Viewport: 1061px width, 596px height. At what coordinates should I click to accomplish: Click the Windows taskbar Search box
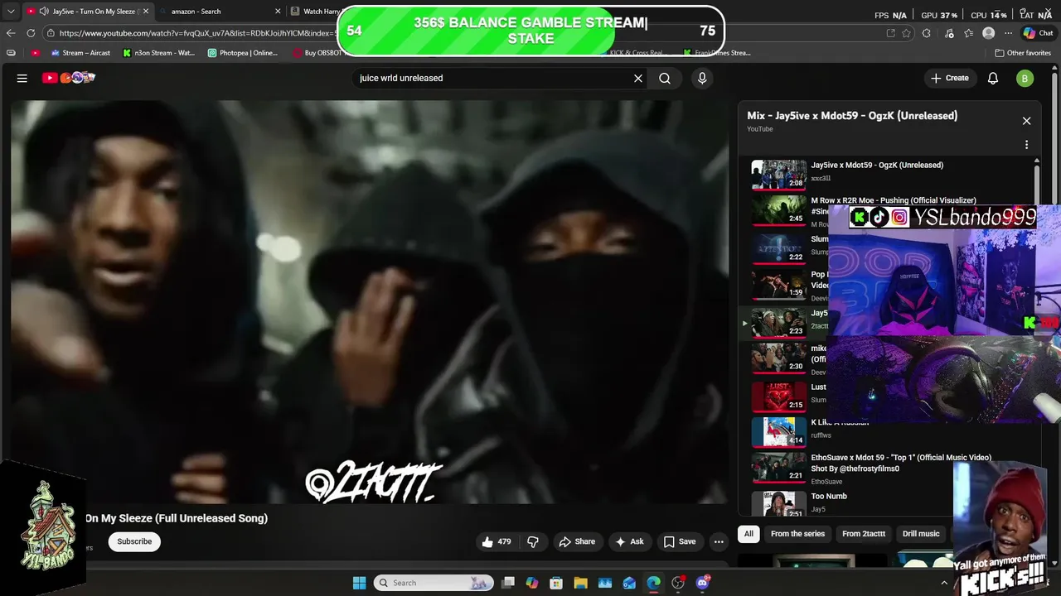(x=434, y=583)
